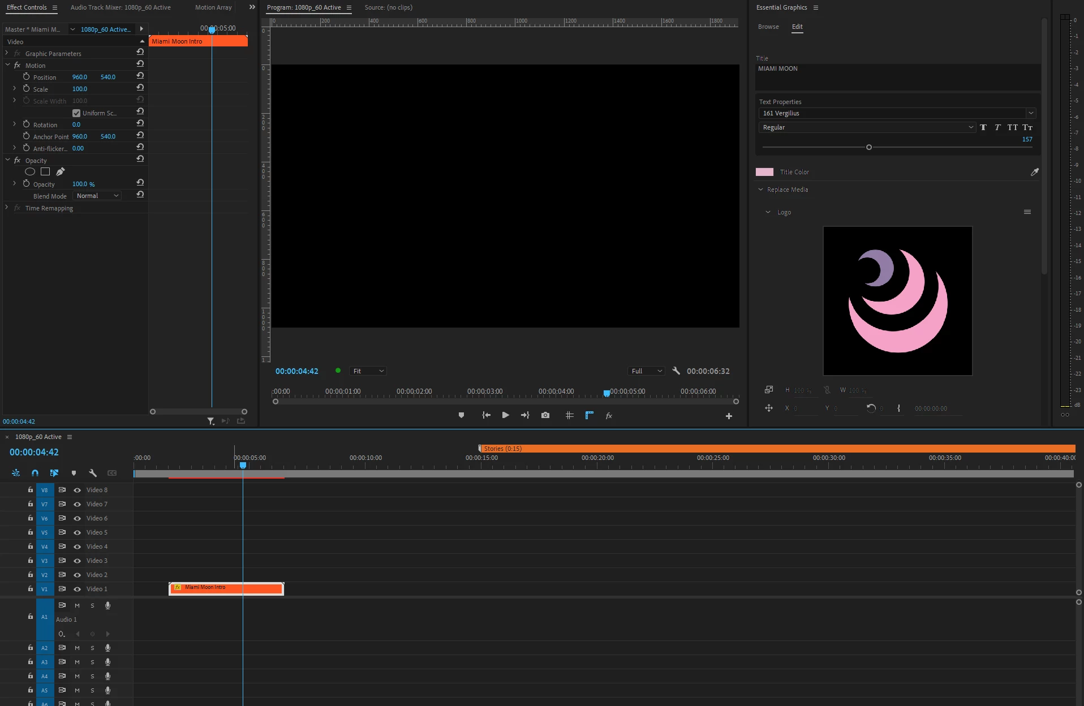This screenshot has height=706, width=1084.
Task: Open the Blend Mode dropdown
Action: [97, 196]
